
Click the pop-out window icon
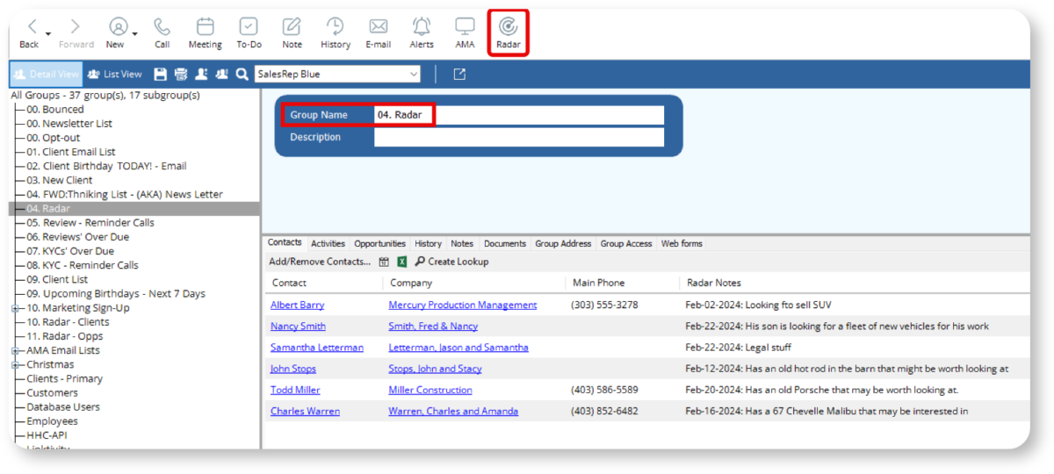click(459, 74)
